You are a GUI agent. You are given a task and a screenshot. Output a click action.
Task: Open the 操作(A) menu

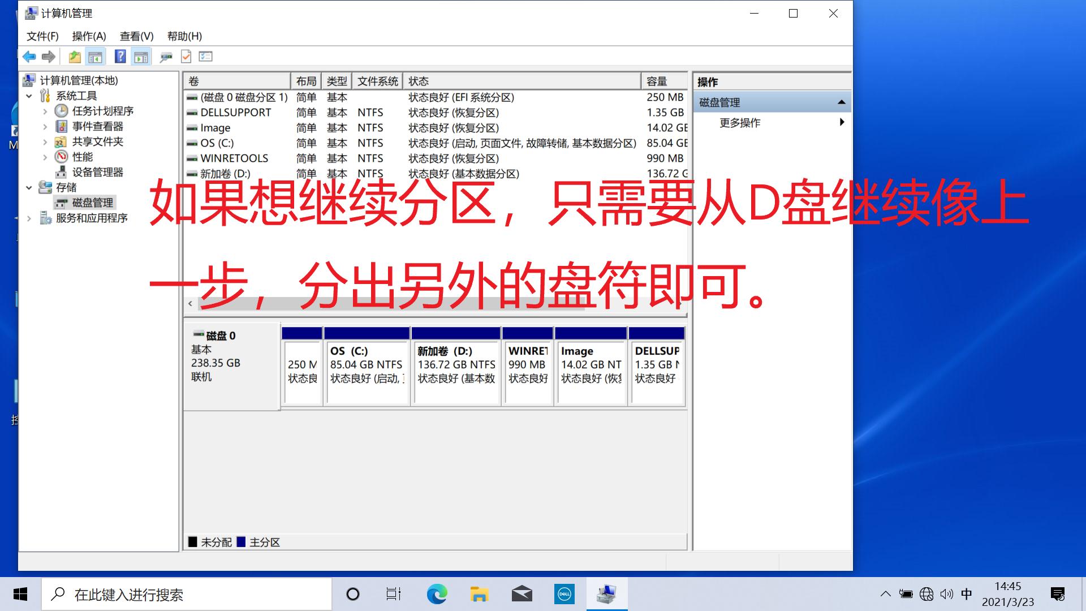(89, 36)
